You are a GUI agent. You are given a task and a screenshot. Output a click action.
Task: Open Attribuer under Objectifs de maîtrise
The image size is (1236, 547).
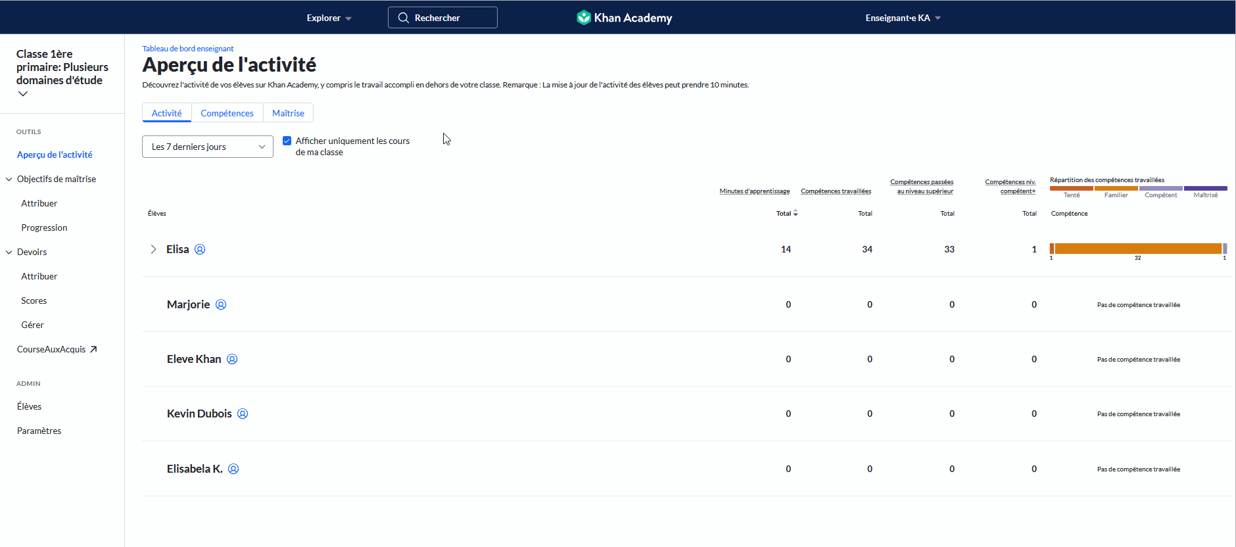[39, 203]
